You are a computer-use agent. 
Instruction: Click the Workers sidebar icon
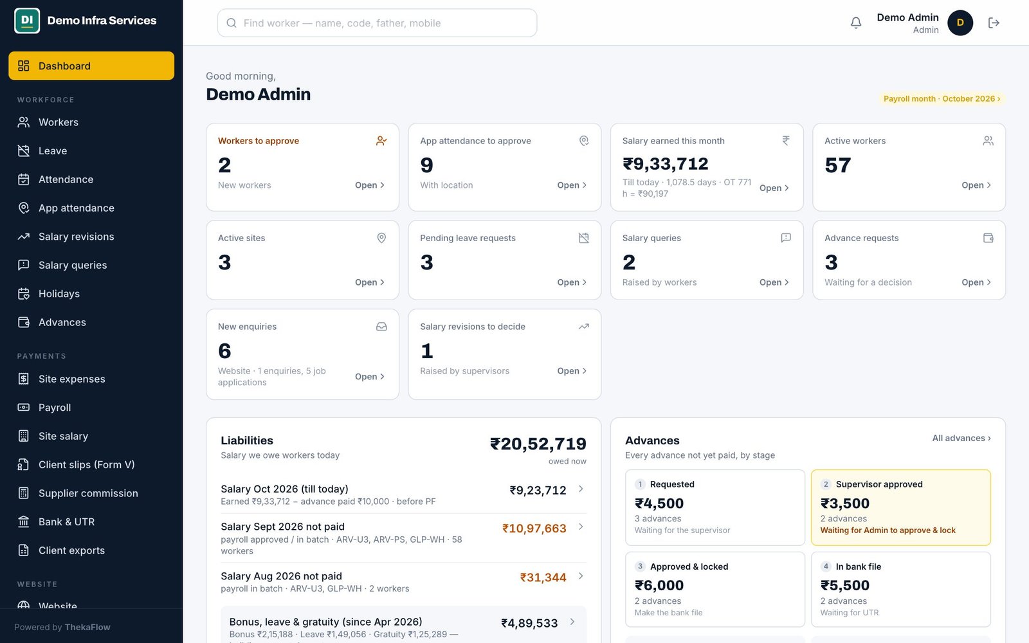24,122
